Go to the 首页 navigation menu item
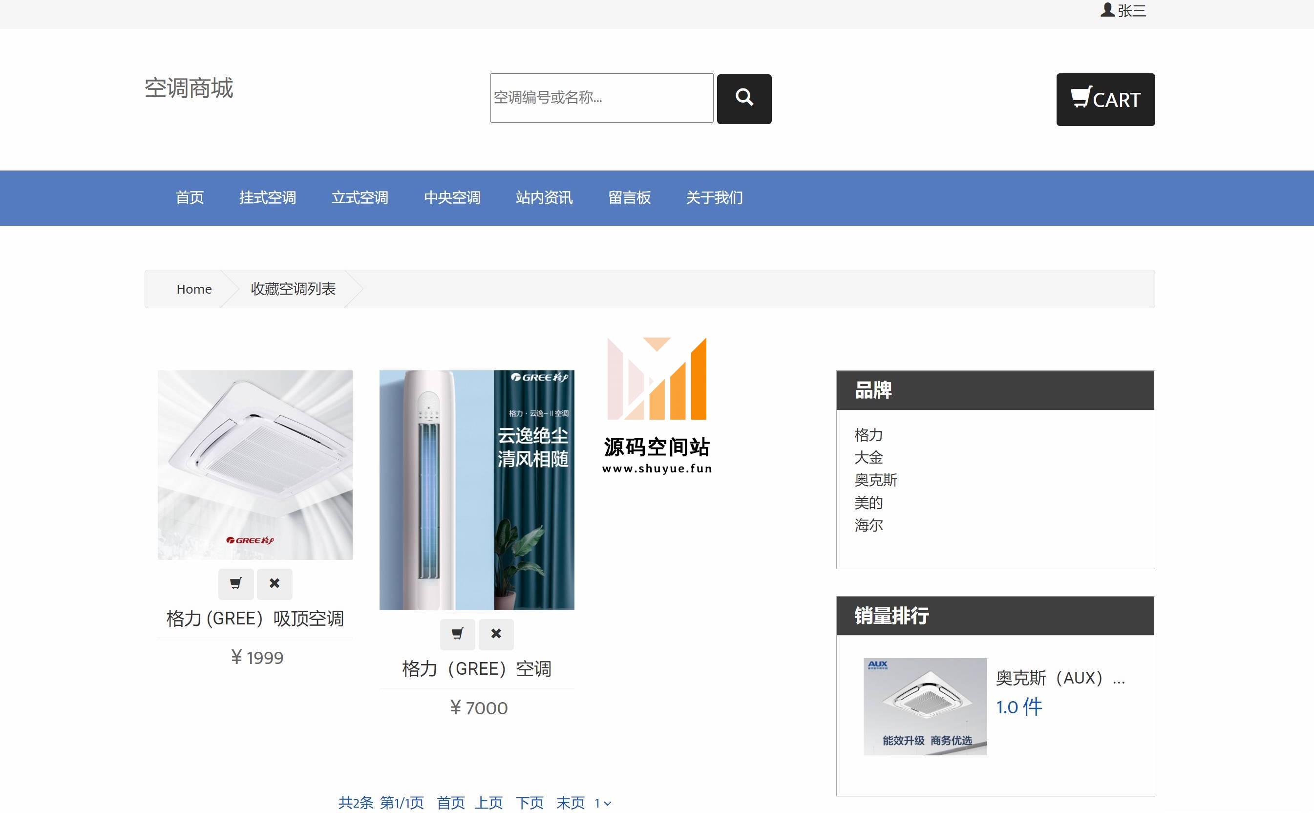Image resolution: width=1314 pixels, height=813 pixels. tap(190, 198)
